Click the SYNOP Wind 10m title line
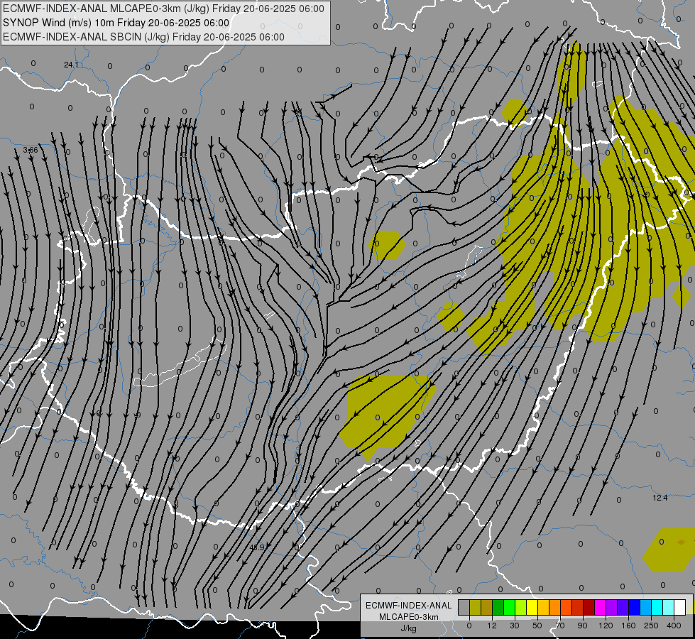The width and height of the screenshot is (695, 639). pyautogui.click(x=116, y=23)
